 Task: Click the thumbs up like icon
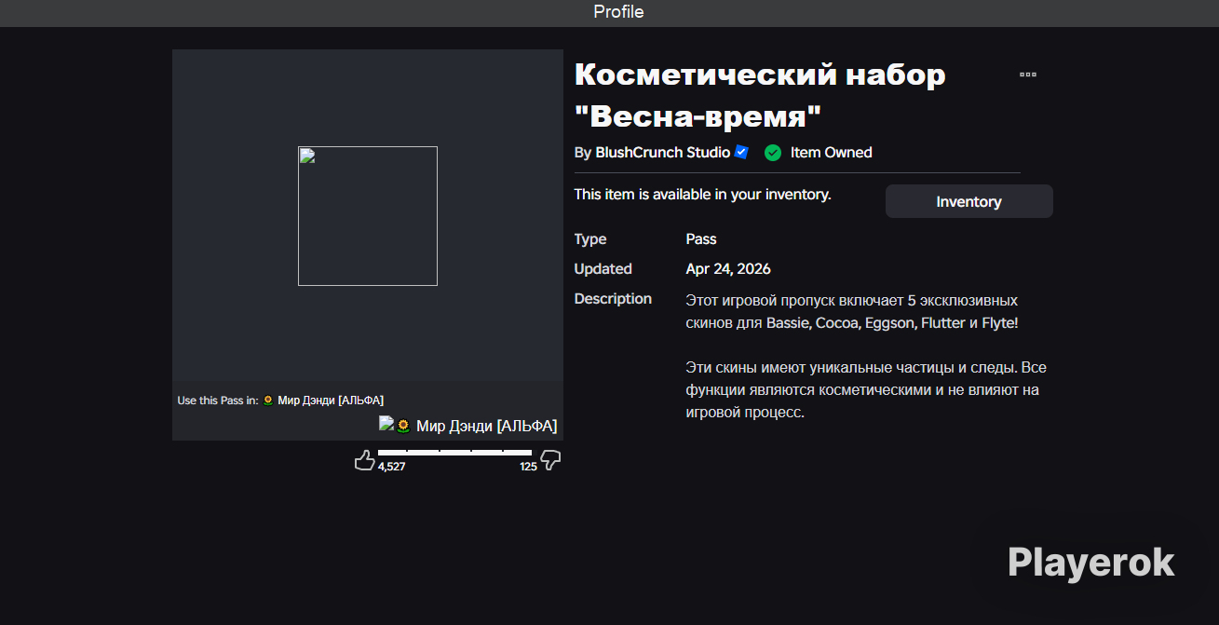coord(365,459)
